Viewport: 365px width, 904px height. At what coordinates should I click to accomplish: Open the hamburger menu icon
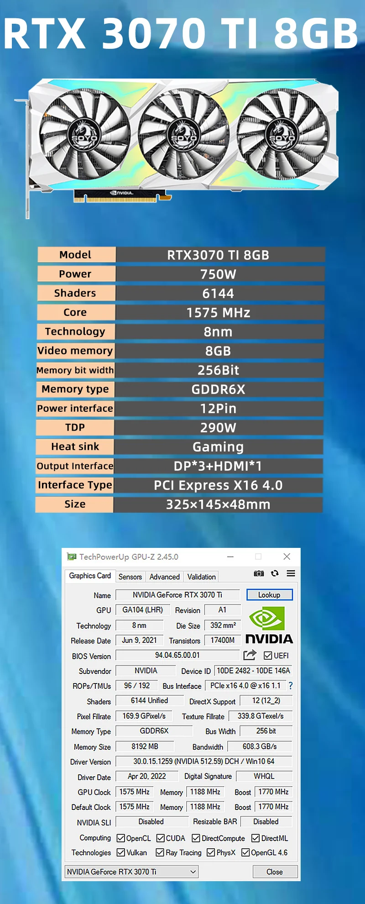pyautogui.click(x=291, y=573)
